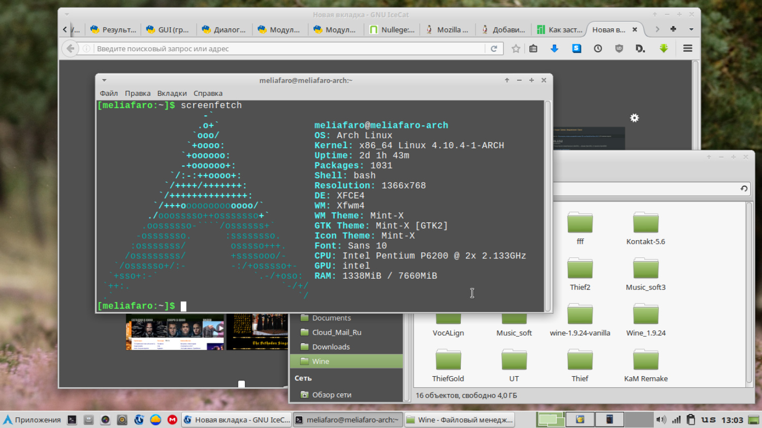Screen dimensions: 762x428
Task: Switch to IceCat via taskbar button
Action: pos(236,419)
